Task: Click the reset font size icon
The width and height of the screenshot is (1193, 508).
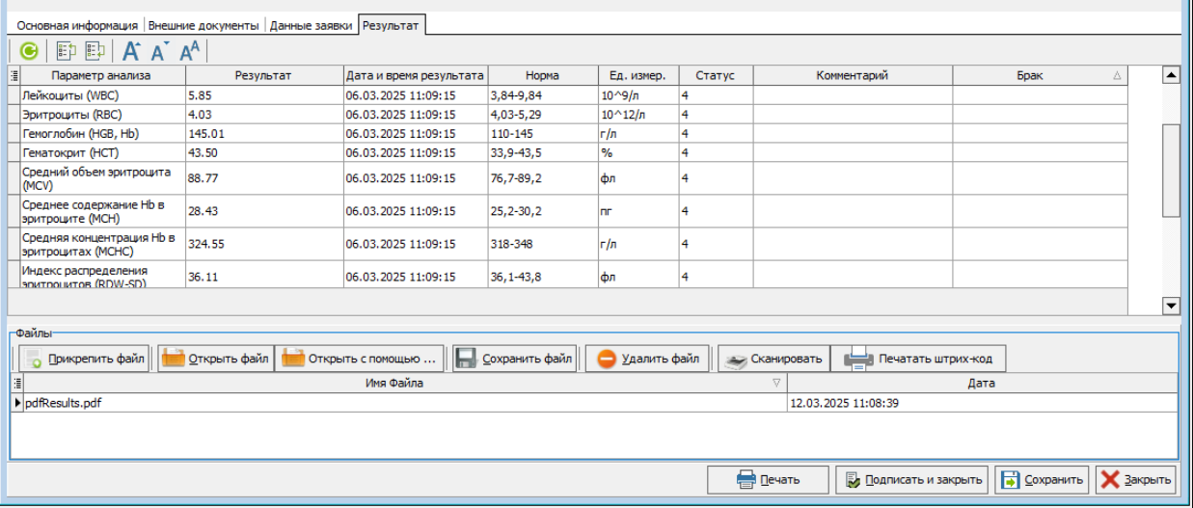Action: coord(190,51)
